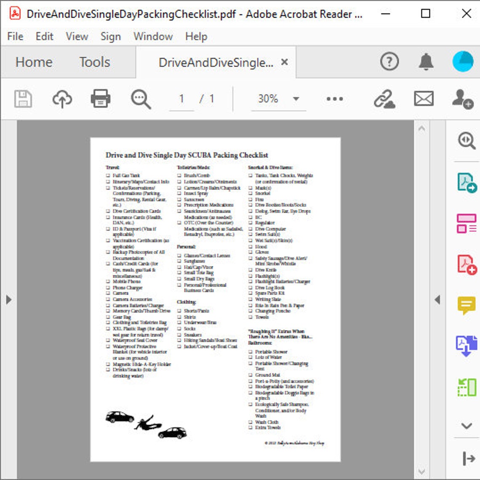Open Acrobat help via question mark icon

(389, 61)
